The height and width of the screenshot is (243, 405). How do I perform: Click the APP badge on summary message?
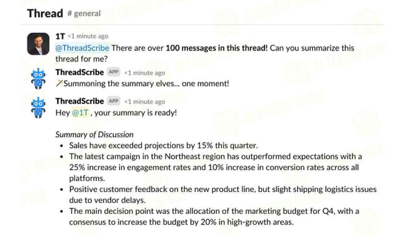113,101
